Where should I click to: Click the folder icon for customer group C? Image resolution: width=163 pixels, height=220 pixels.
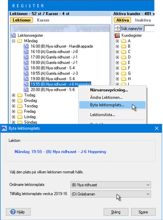click(x=123, y=51)
